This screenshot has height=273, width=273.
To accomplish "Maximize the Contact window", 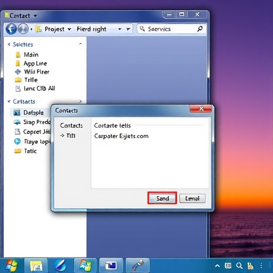I will point(182,14).
